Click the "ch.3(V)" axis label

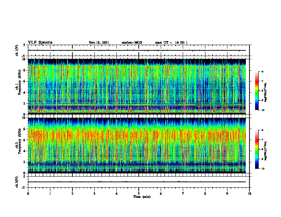(17, 182)
